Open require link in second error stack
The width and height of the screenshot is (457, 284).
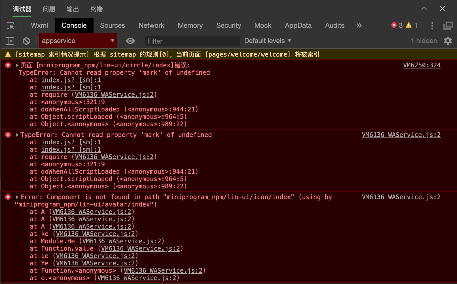[114, 157]
